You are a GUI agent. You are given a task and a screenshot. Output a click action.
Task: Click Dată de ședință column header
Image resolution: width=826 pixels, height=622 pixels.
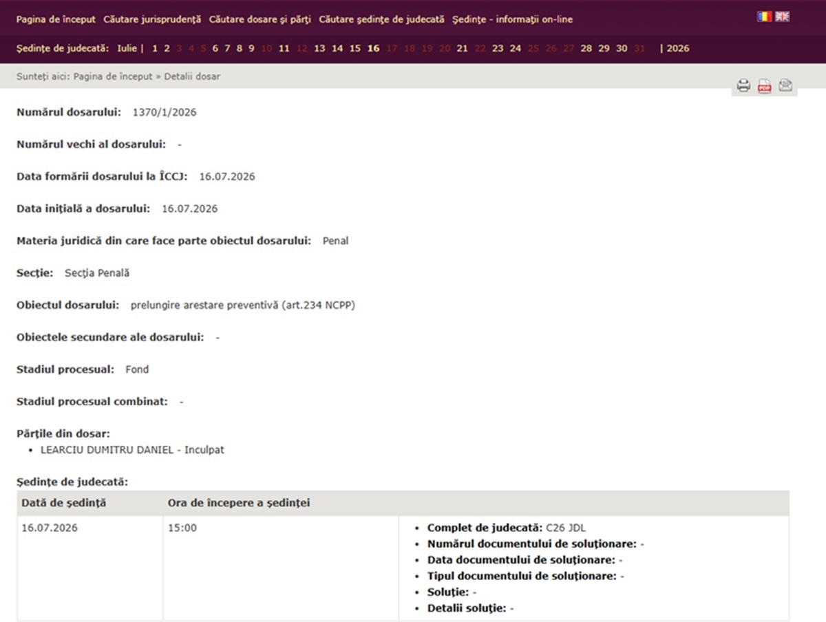[64, 503]
